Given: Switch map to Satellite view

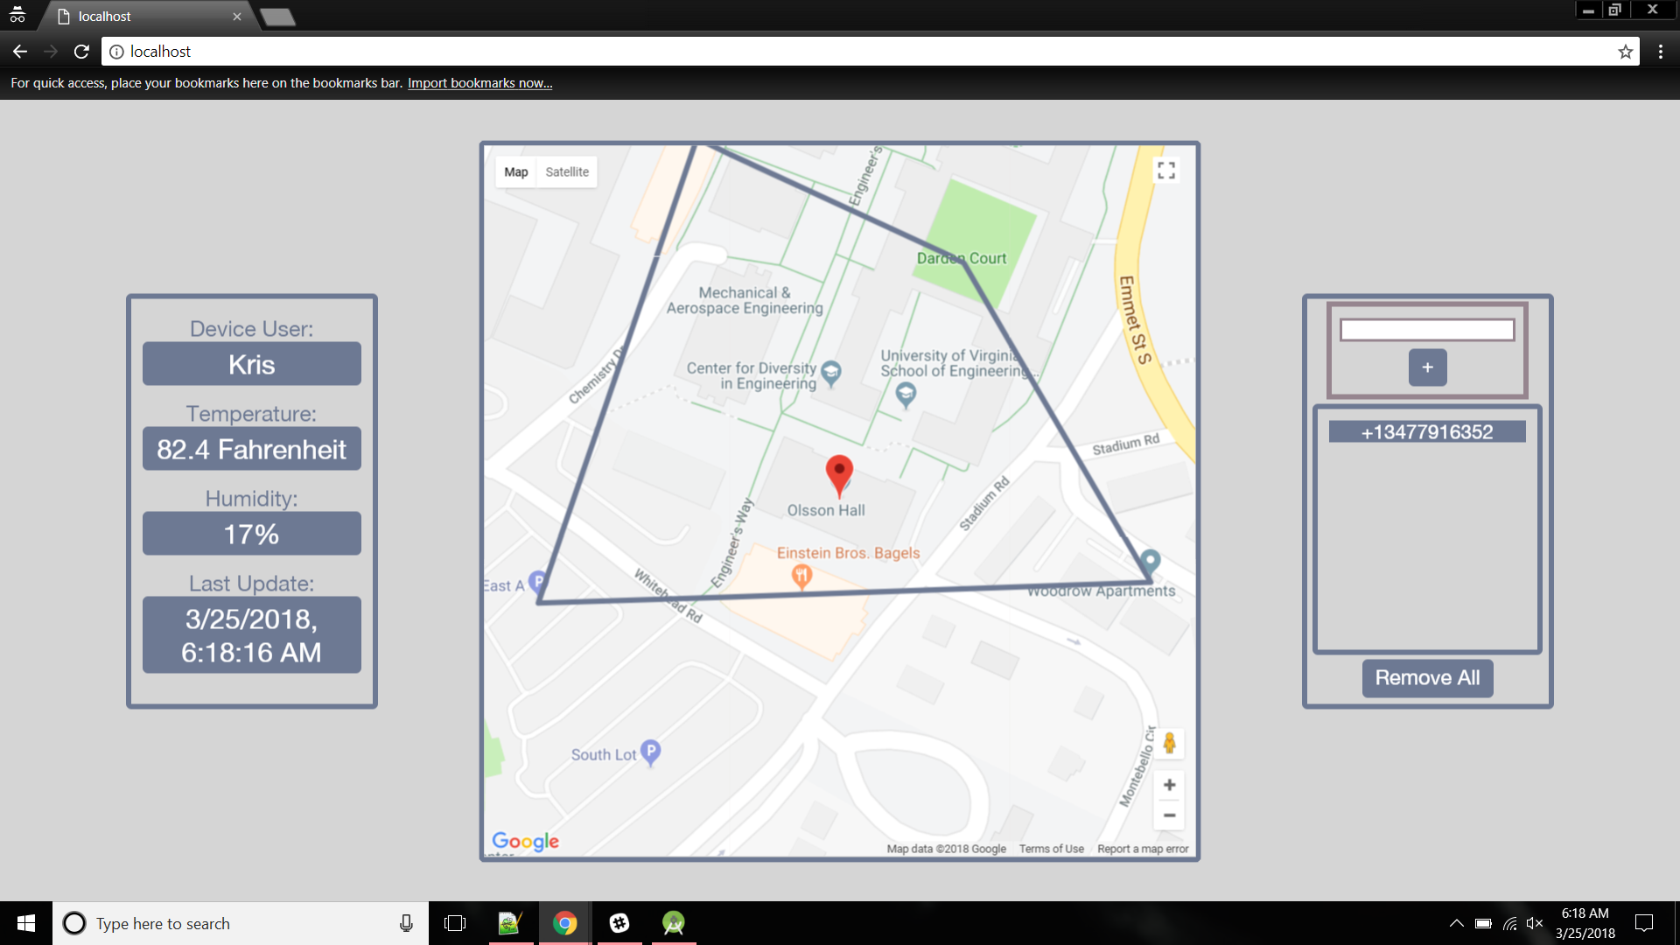Looking at the screenshot, I should [x=567, y=171].
